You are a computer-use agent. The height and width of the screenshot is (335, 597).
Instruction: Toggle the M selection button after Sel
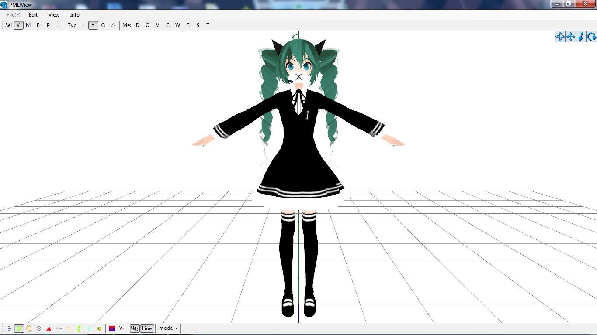click(28, 25)
